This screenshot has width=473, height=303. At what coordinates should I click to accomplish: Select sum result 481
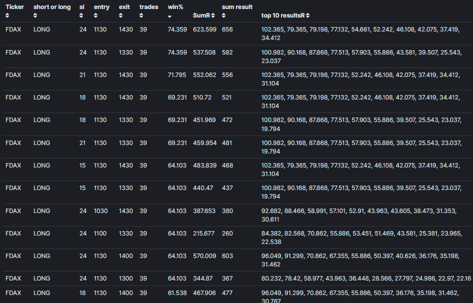tap(227, 143)
